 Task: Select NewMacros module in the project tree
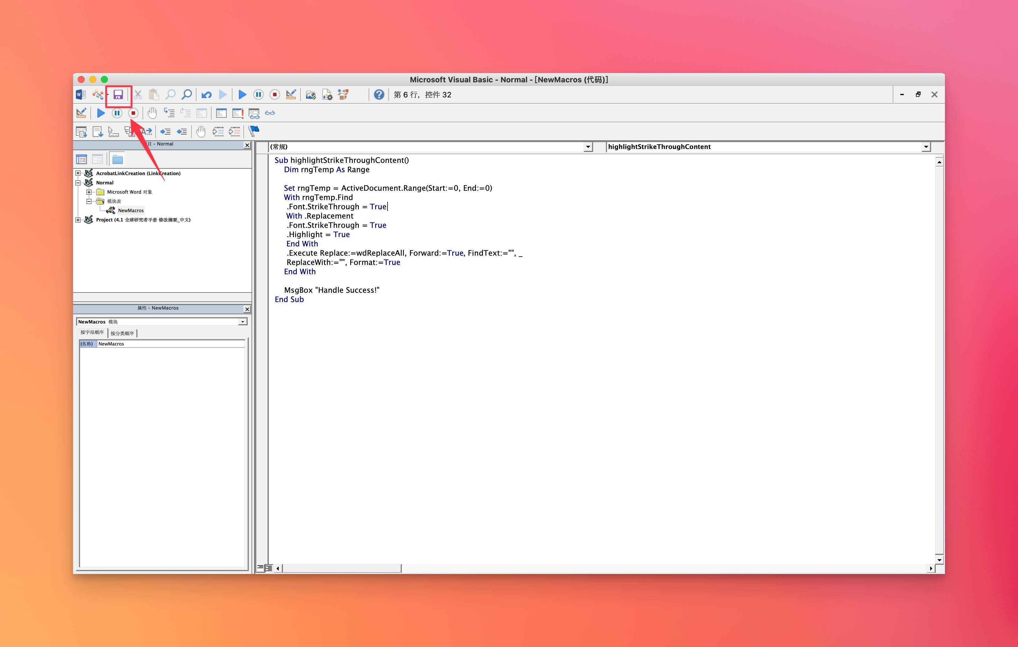point(131,210)
